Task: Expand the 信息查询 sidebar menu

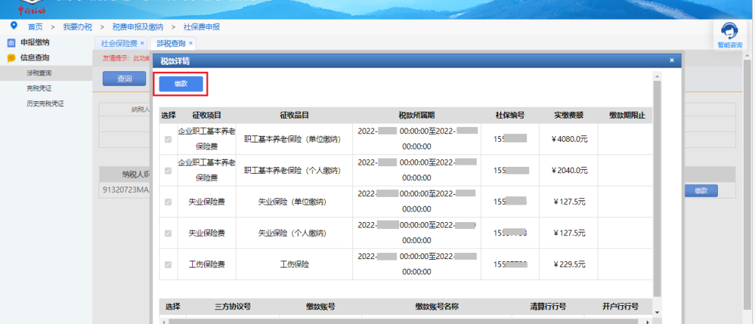Action: click(34, 58)
